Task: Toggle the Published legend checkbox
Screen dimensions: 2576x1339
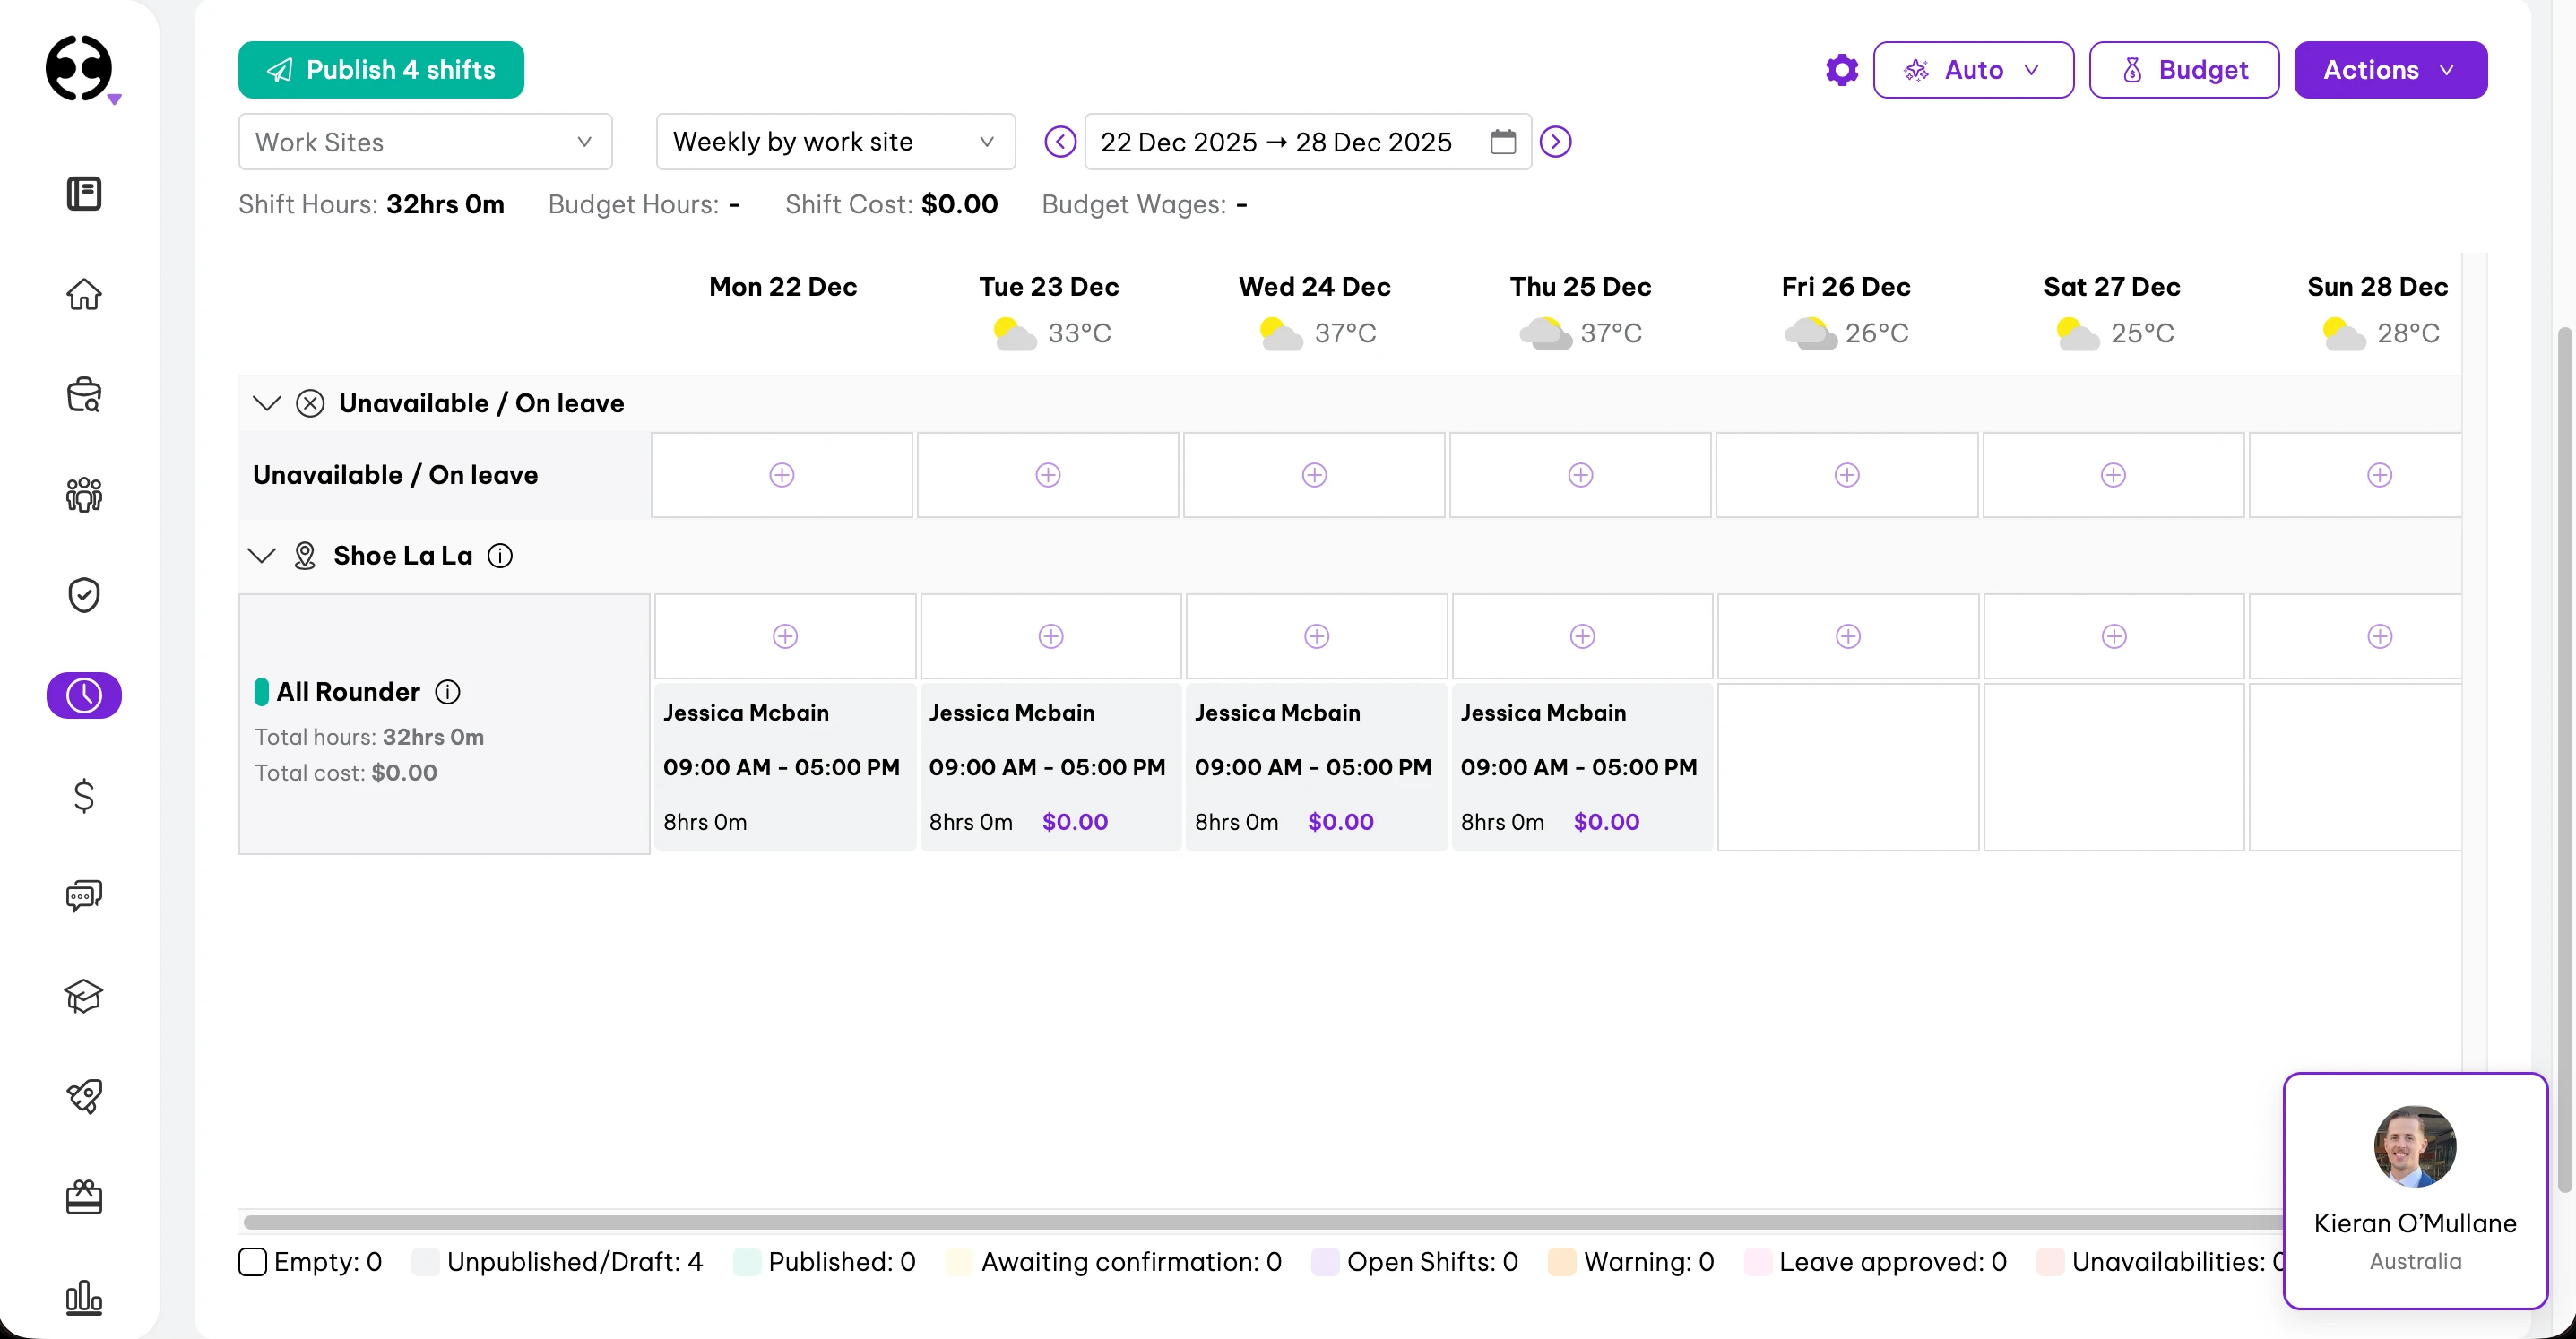Action: [747, 1262]
